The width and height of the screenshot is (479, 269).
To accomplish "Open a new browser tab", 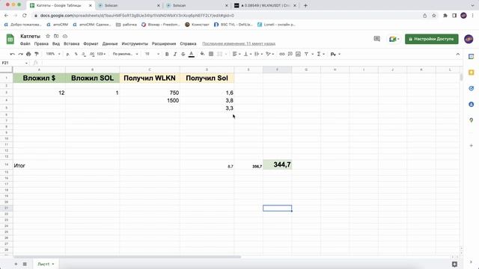I will click(305, 5).
